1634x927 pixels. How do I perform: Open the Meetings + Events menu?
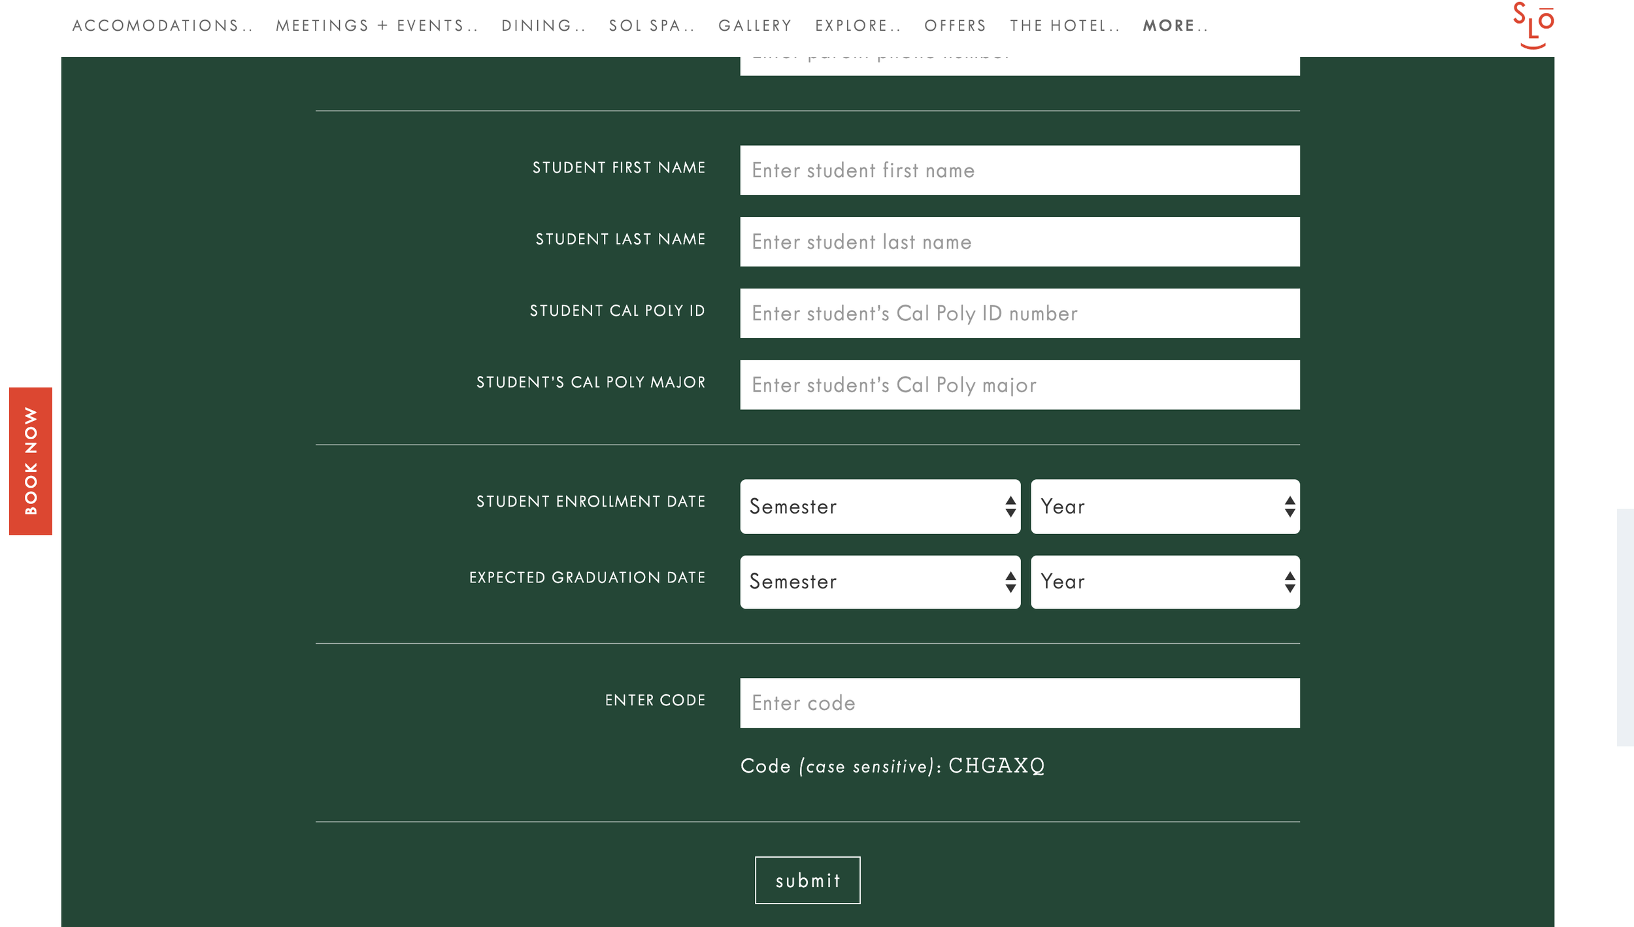(376, 25)
